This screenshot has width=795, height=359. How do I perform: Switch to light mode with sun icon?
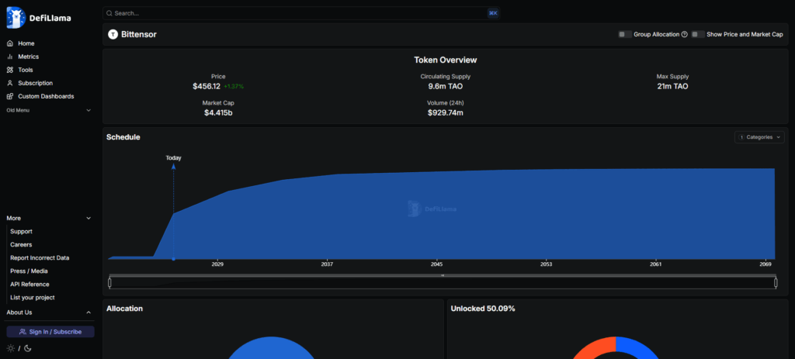pos(11,348)
